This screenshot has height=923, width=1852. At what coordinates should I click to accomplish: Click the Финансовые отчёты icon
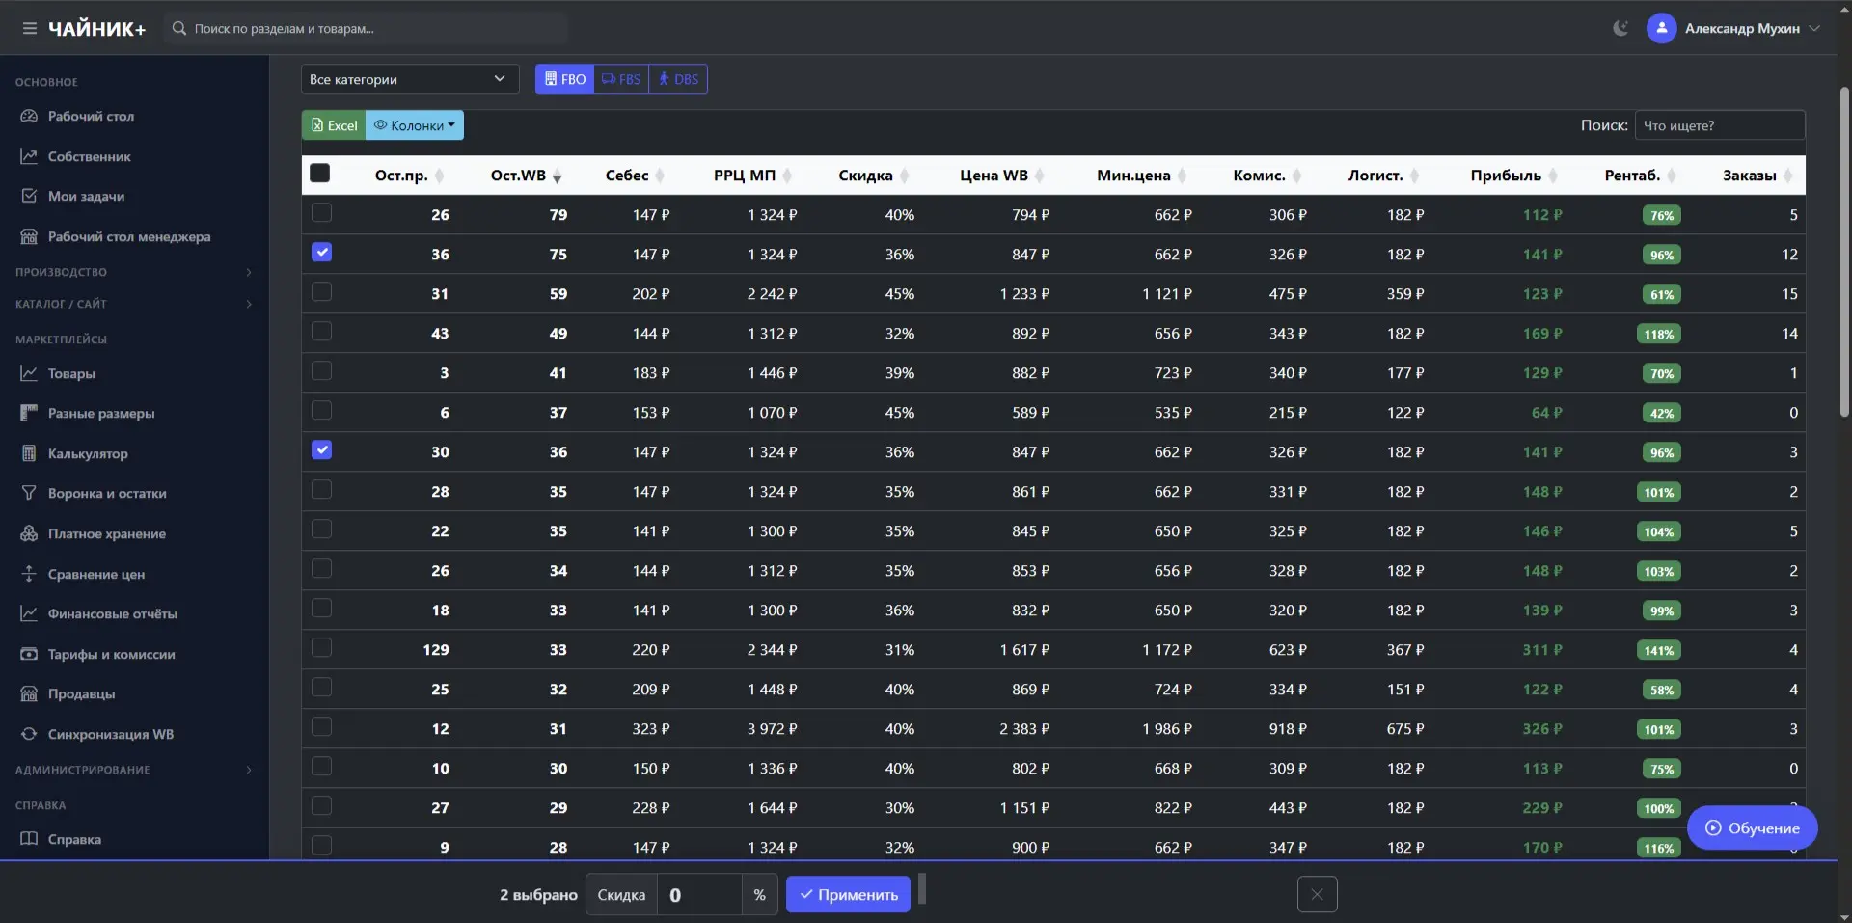click(29, 613)
